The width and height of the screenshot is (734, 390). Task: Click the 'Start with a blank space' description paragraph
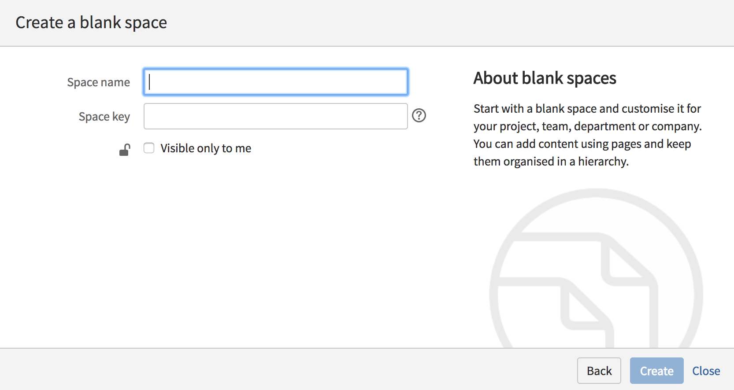coord(587,135)
